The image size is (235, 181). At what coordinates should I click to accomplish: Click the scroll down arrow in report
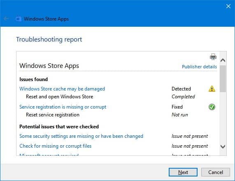coord(223,146)
